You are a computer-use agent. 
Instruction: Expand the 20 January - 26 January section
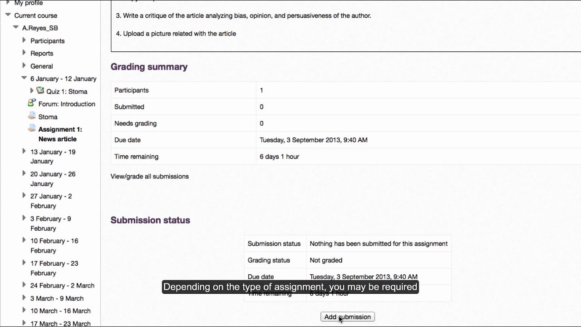(x=24, y=173)
